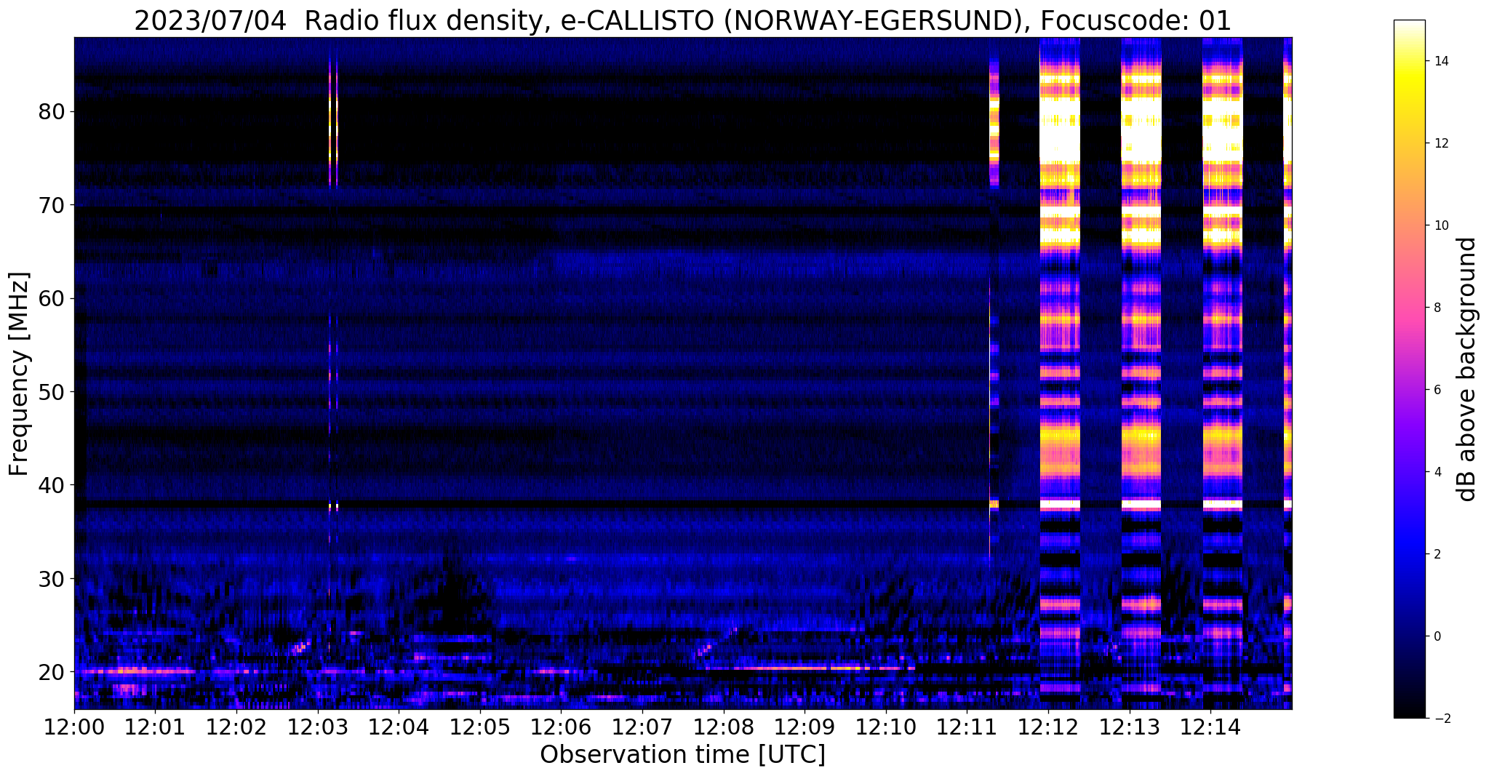The width and height of the screenshot is (1489, 776).
Task: Click the colorbar tick label 12
Action: 1441,143
